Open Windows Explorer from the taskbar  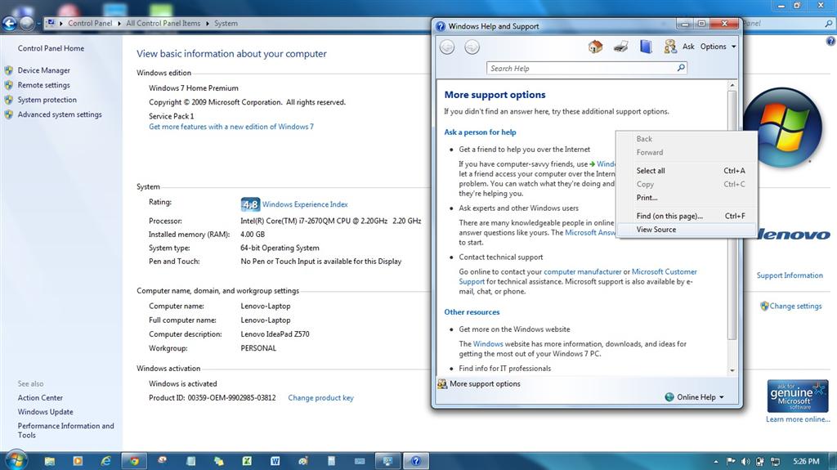tap(50, 461)
